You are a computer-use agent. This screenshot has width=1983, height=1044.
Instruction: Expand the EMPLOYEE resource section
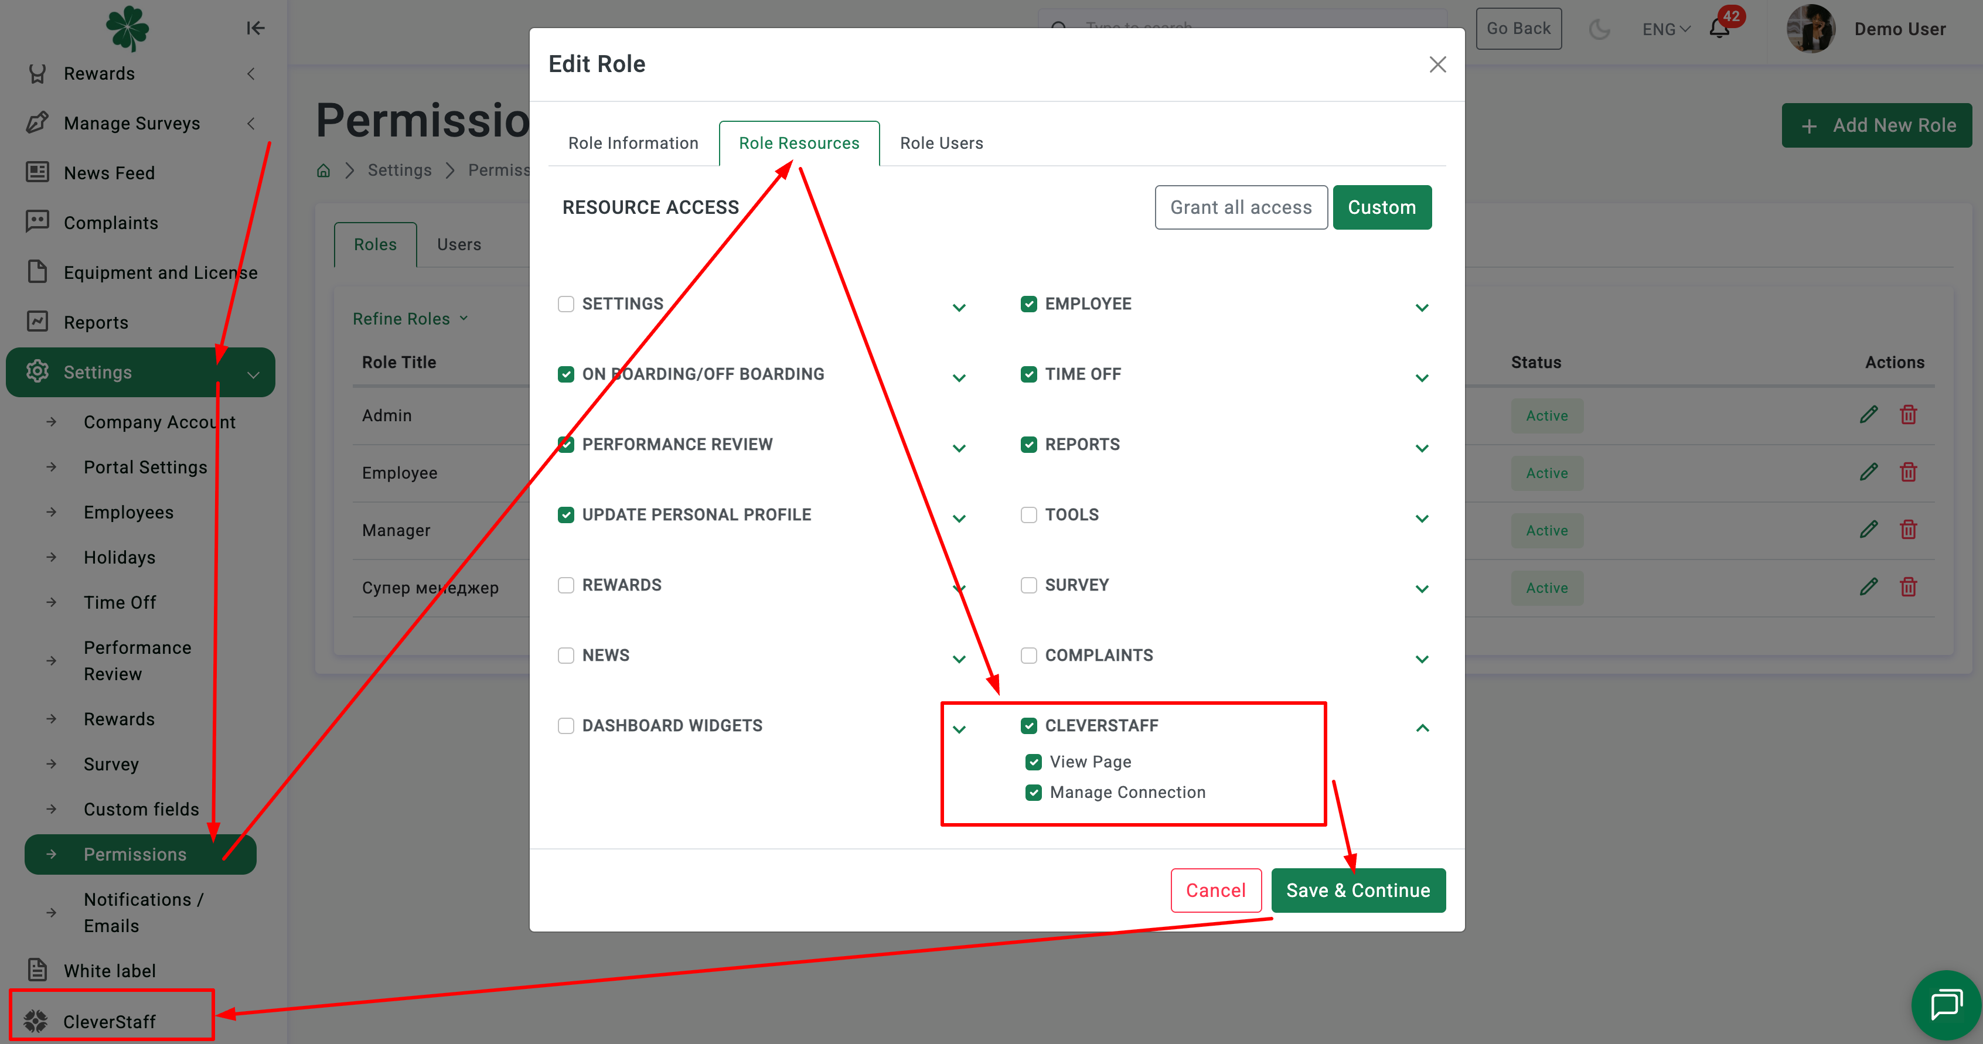pyautogui.click(x=1421, y=308)
